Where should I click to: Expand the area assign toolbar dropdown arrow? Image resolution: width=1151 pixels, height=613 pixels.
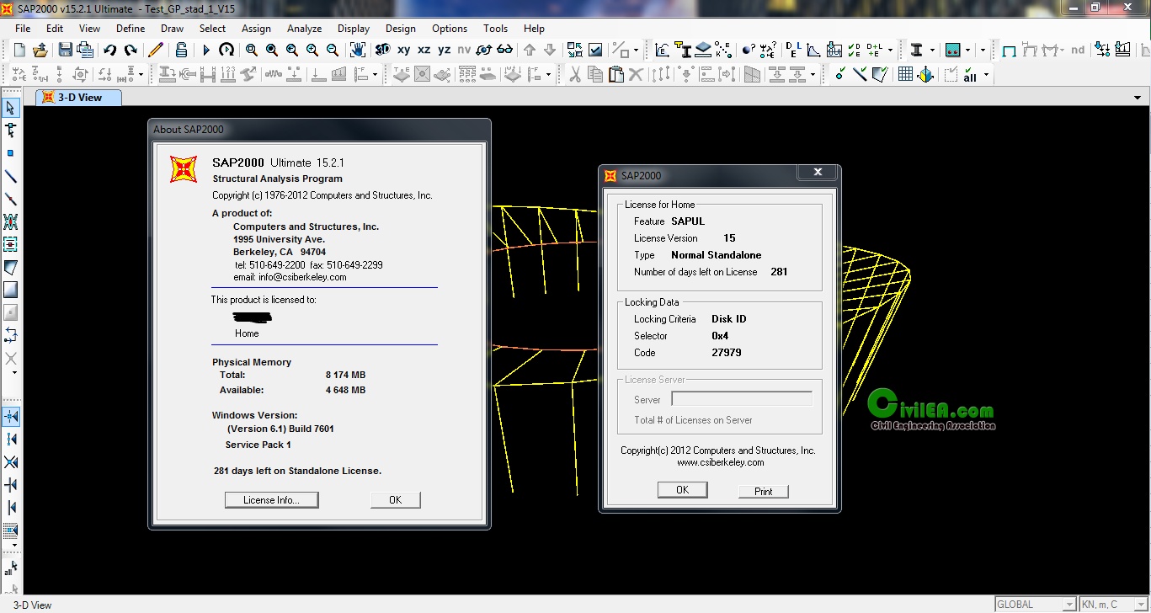tap(548, 75)
